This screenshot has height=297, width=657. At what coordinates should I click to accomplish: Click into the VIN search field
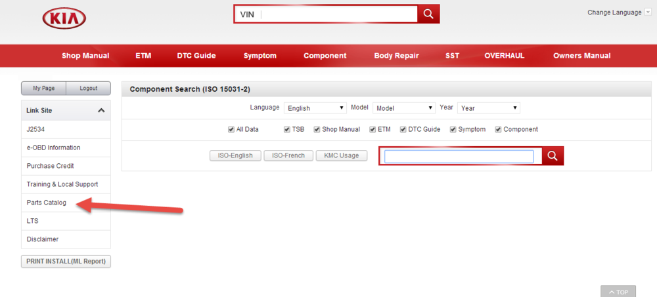pyautogui.click(x=326, y=14)
